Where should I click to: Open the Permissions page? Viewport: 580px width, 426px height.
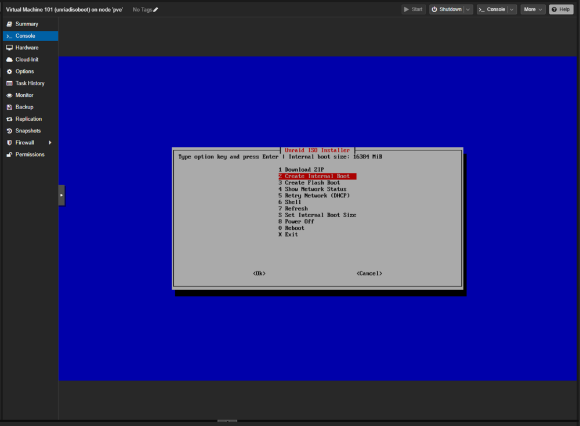tap(30, 154)
